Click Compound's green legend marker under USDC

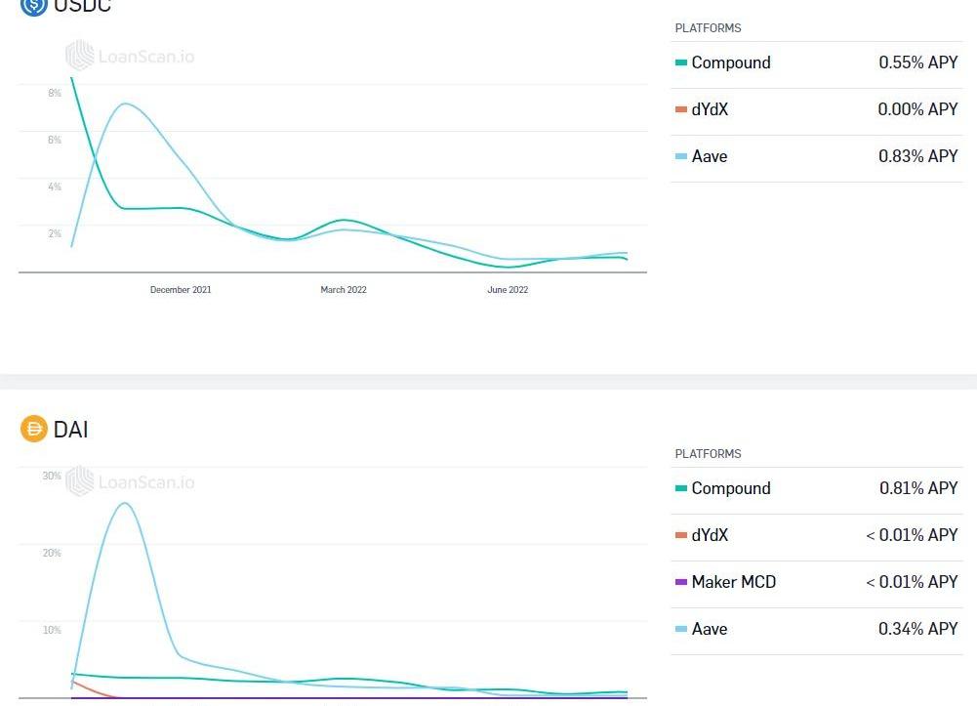click(x=681, y=62)
